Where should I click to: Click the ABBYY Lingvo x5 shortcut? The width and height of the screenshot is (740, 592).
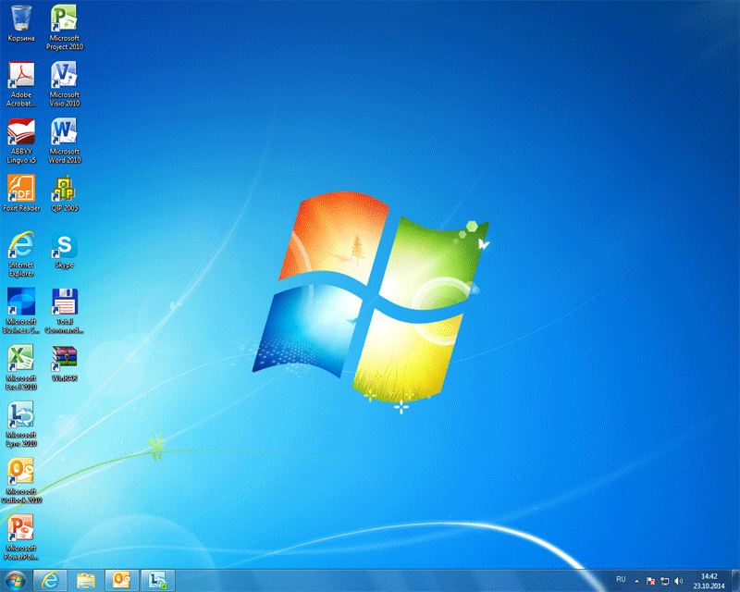[21, 141]
